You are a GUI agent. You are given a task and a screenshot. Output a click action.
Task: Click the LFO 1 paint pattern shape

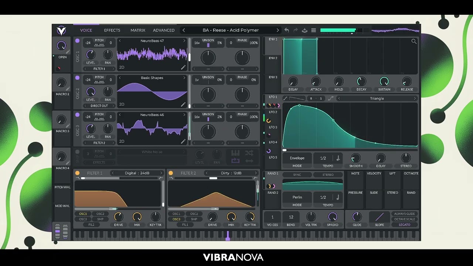pos(297,98)
